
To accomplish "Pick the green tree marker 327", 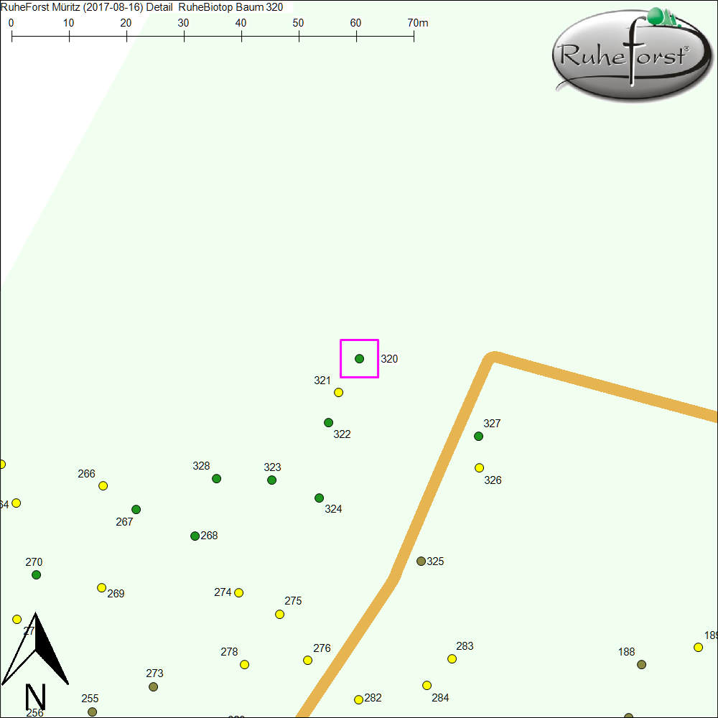I will pos(478,436).
